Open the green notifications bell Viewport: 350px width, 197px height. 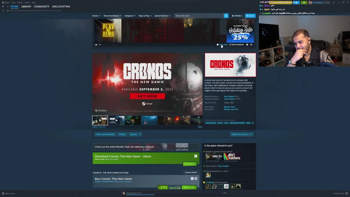[x=304, y=2]
